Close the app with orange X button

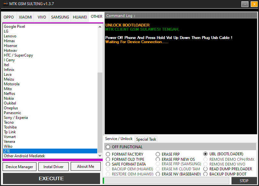pos(253,4)
